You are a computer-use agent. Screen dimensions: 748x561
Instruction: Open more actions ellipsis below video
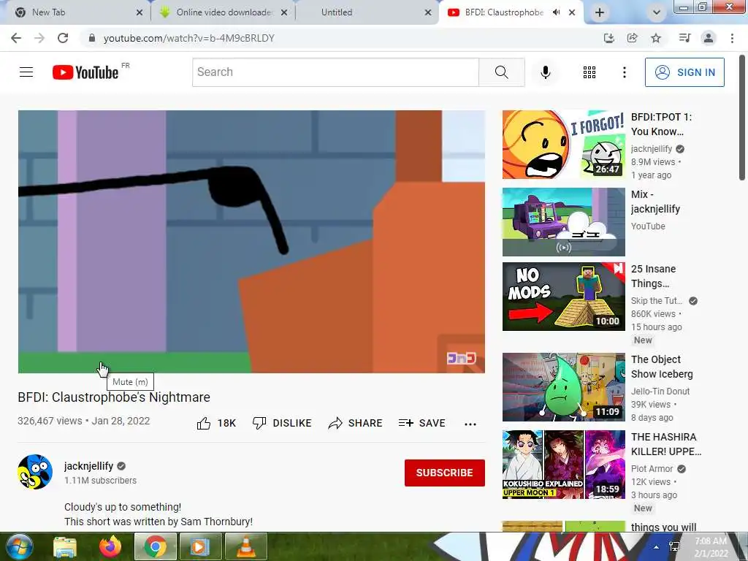pyautogui.click(x=470, y=424)
